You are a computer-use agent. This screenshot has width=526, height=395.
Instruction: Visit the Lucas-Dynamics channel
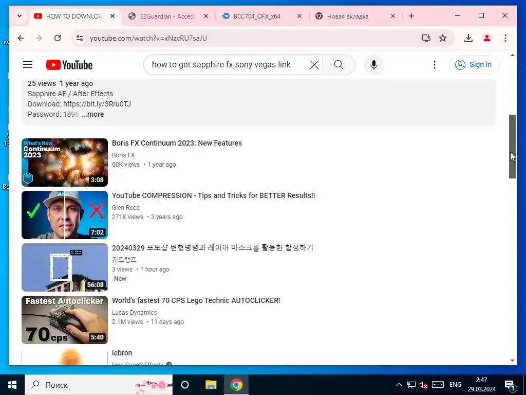coord(134,312)
